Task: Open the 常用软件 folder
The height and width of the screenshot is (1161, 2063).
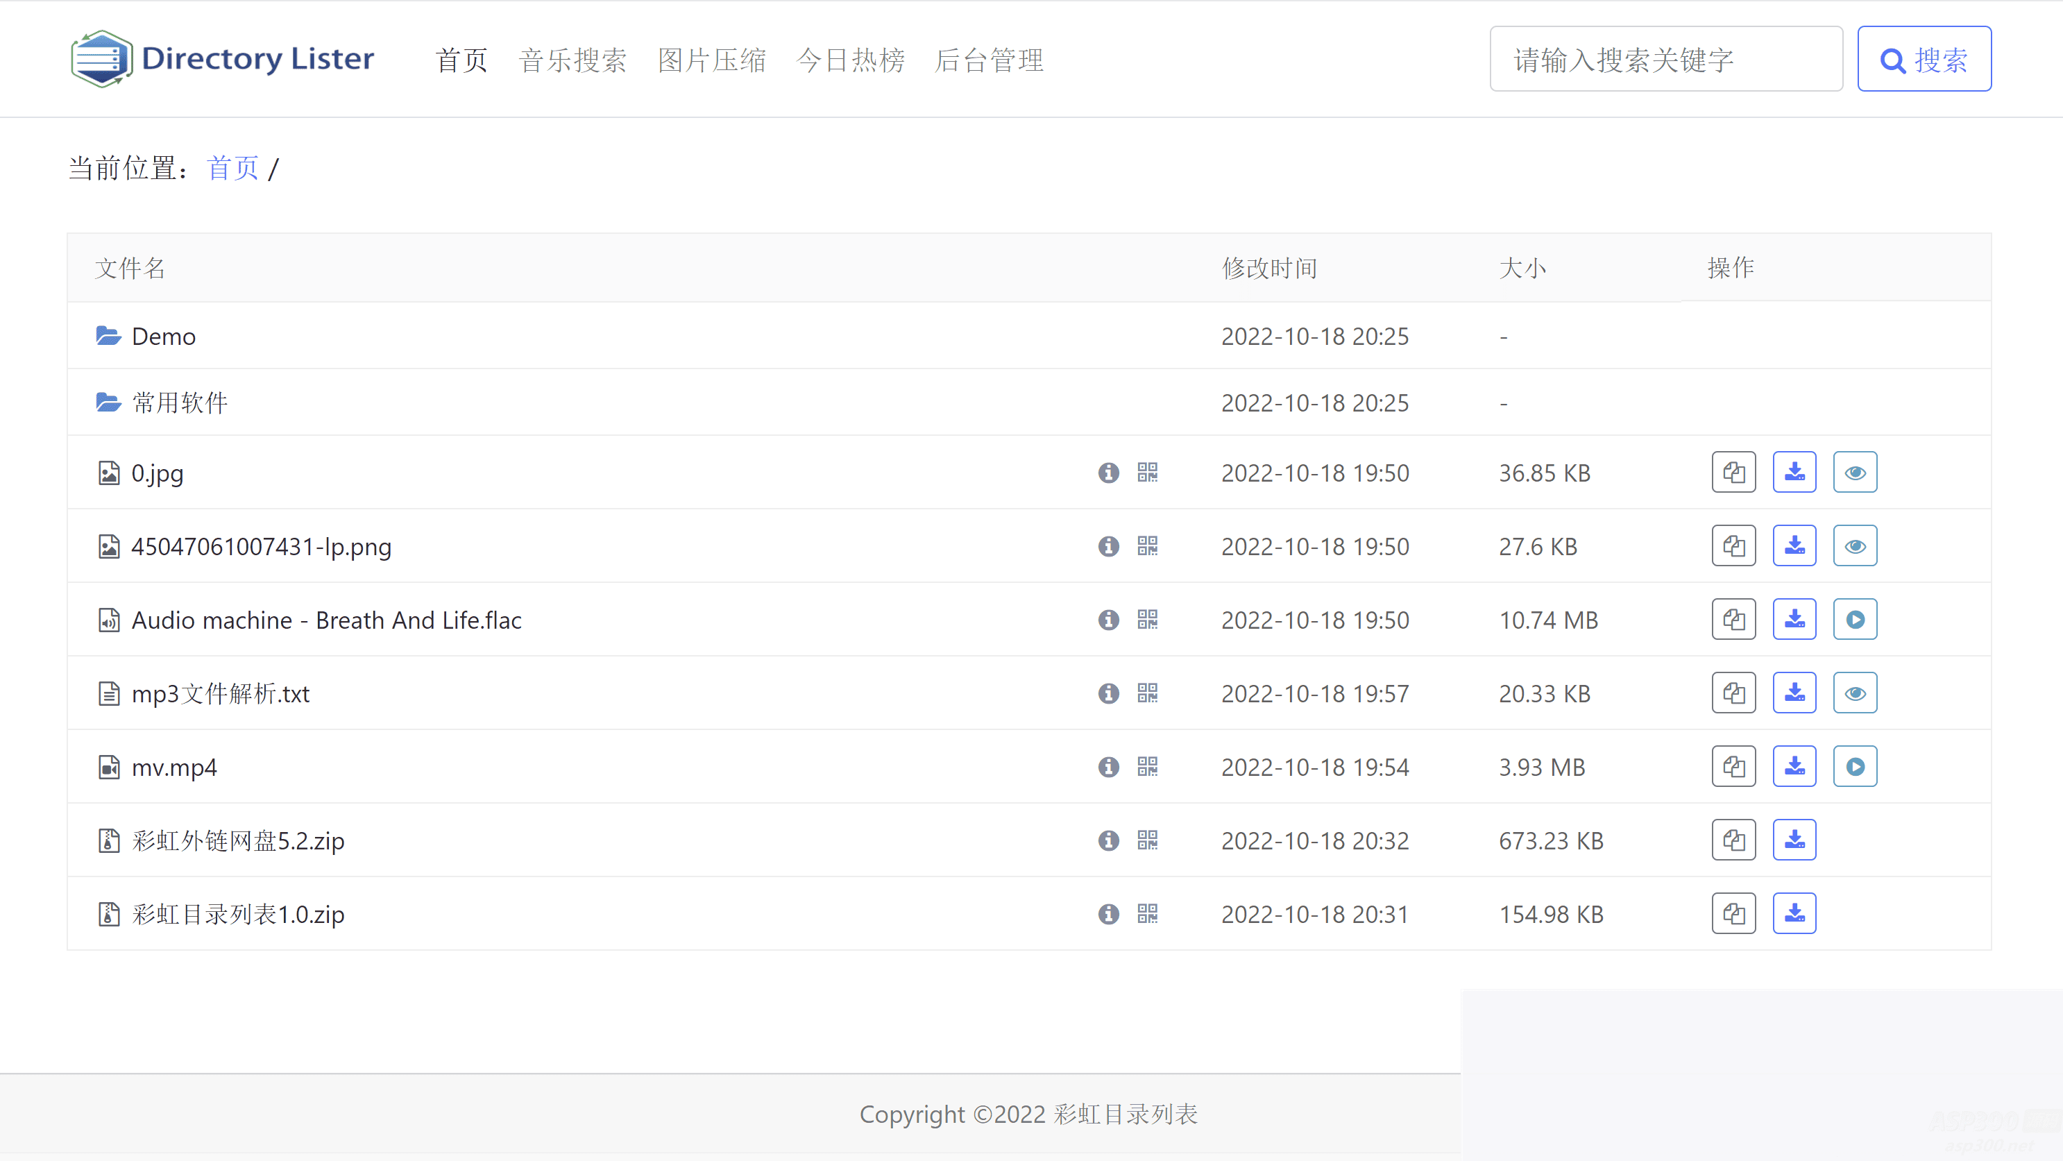Action: [180, 402]
